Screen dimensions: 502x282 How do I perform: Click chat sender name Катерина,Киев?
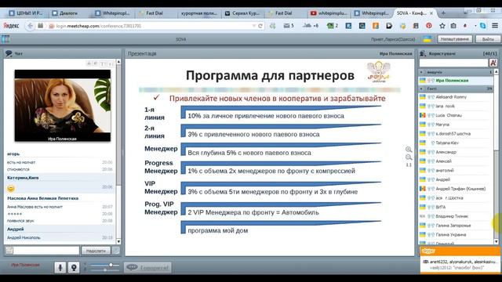[x=23, y=178]
